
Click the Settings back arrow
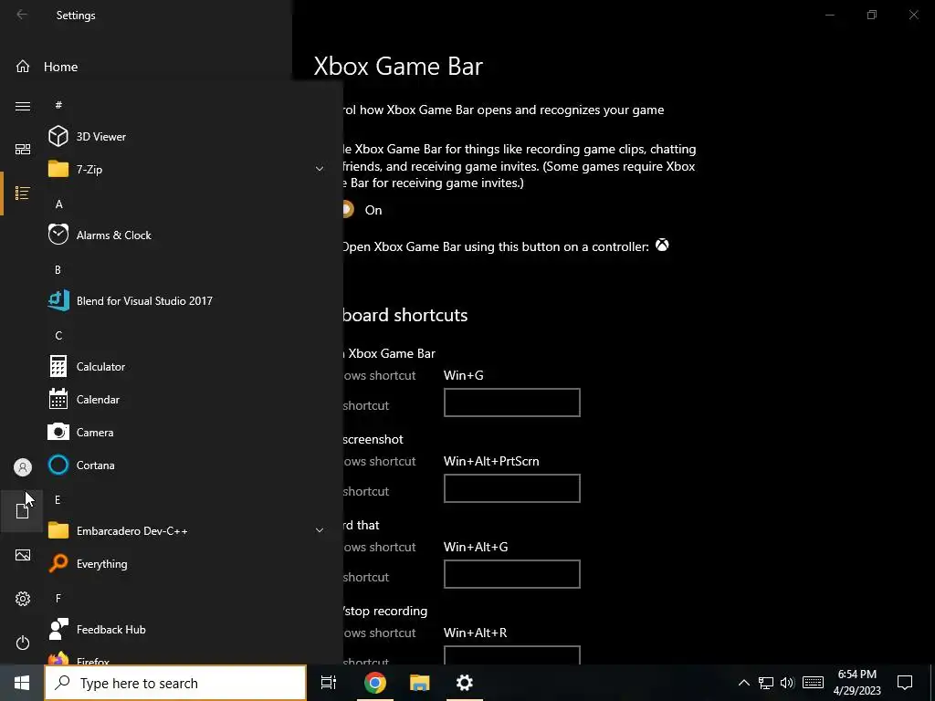tap(22, 15)
